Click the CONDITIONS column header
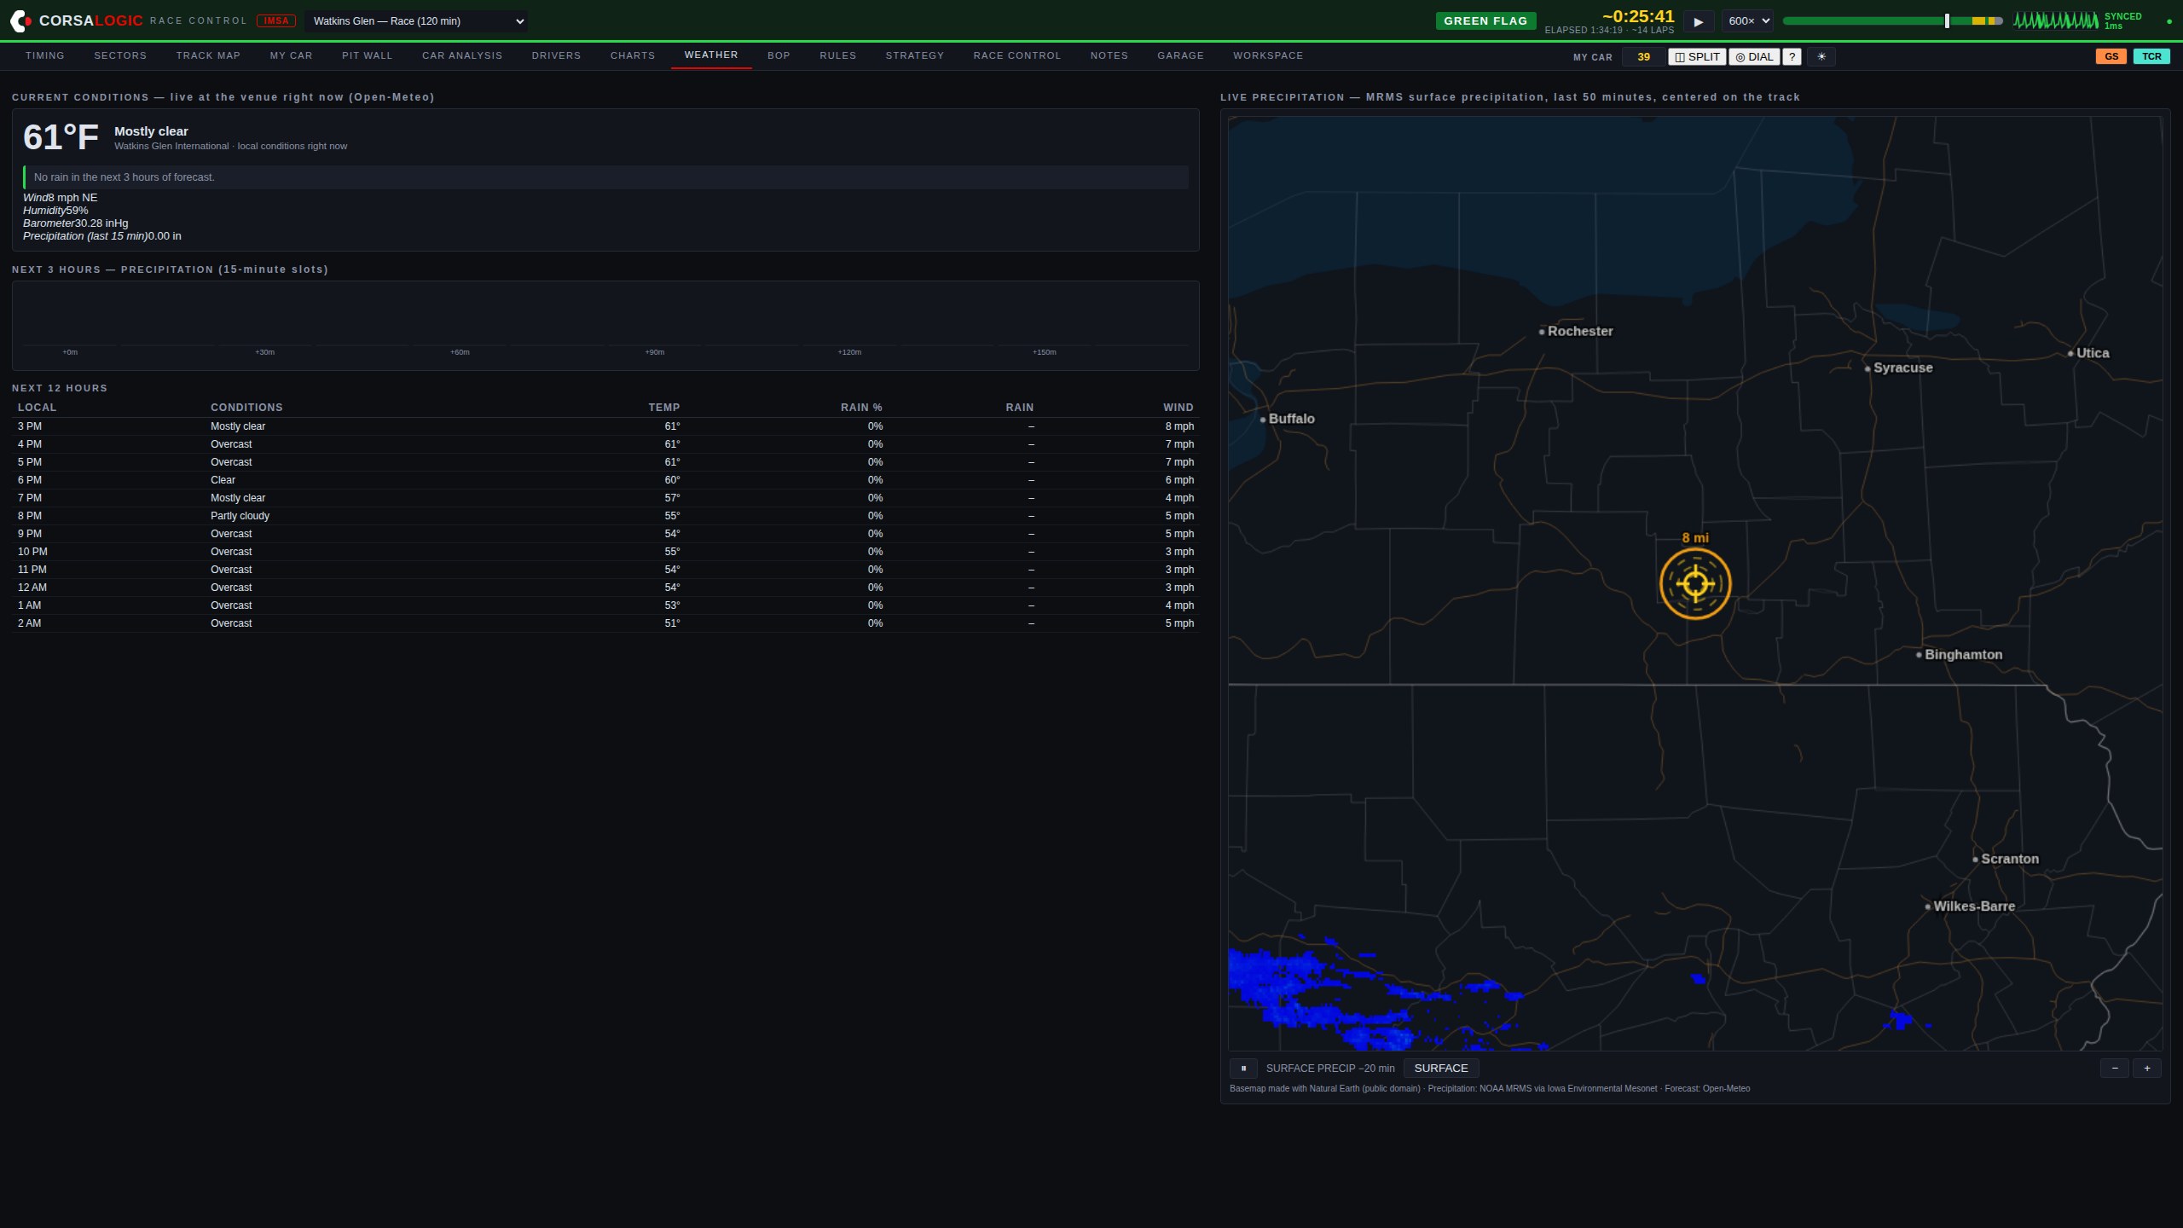2183x1228 pixels. pyautogui.click(x=246, y=408)
